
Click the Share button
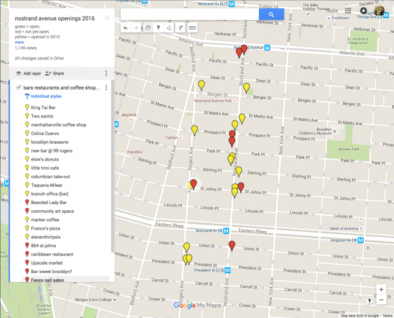pos(55,73)
